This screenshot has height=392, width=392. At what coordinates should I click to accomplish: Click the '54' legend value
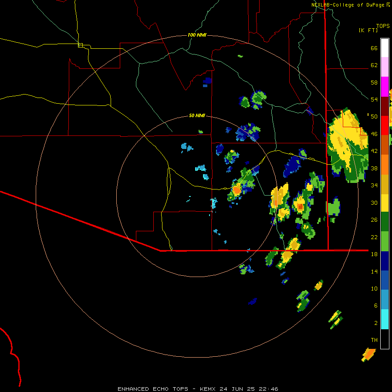[374, 100]
